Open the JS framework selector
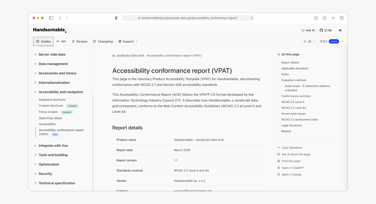This screenshot has height=204, width=376. click(309, 41)
